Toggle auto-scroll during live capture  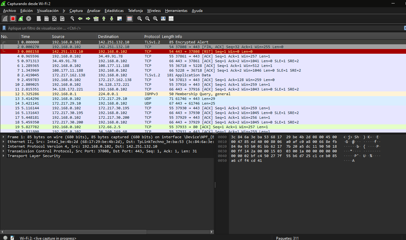(120, 19)
